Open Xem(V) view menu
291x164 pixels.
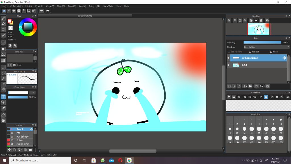click(x=82, y=6)
